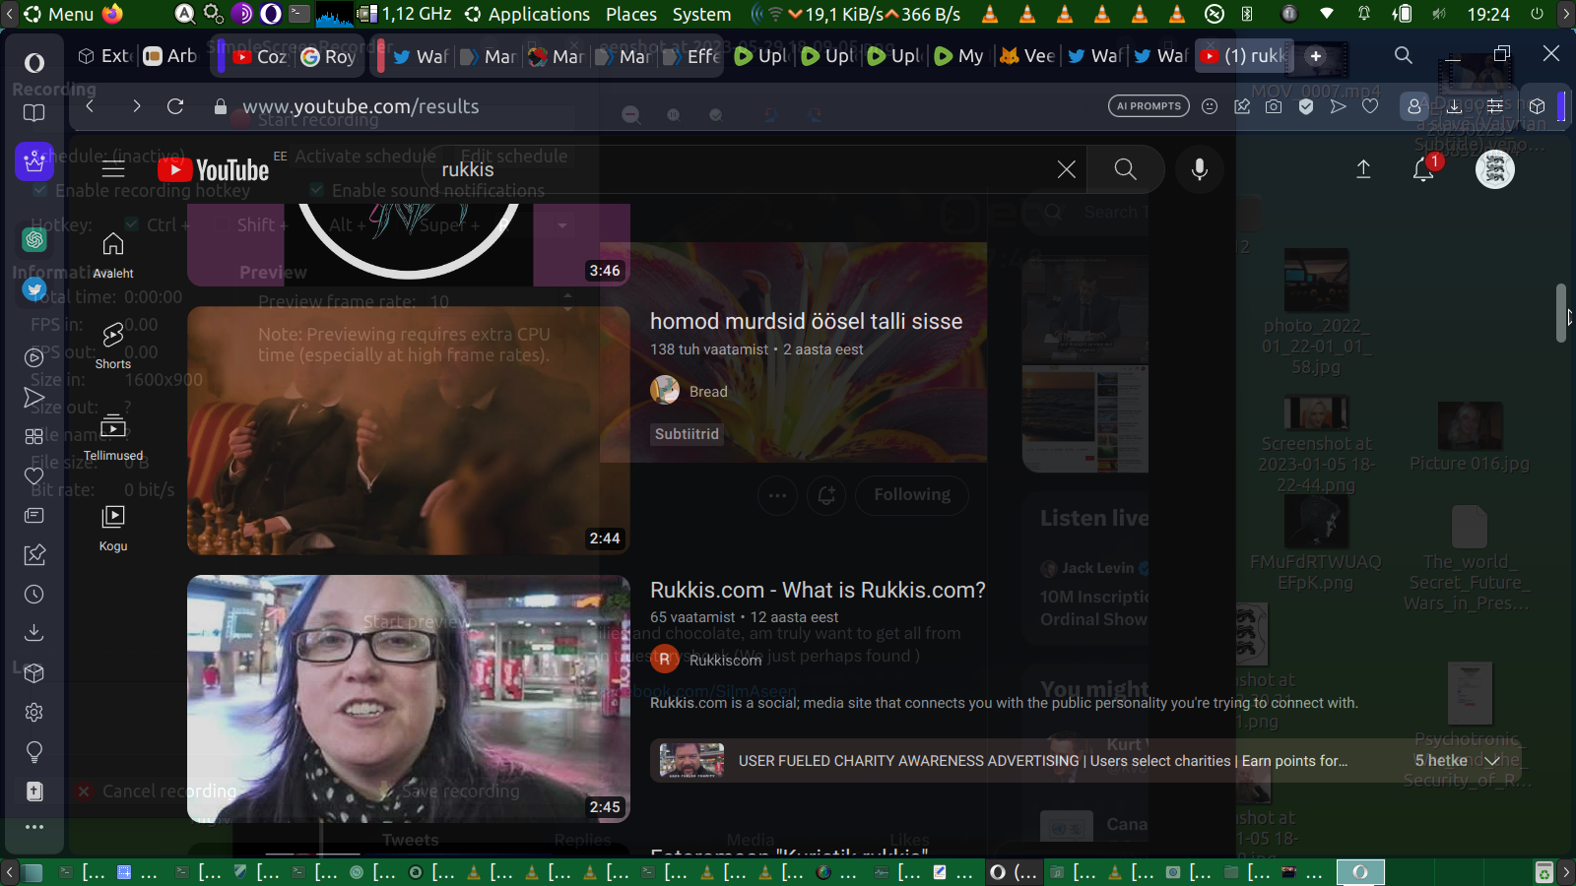Add page to bookmarks with heart icon
Viewport: 1576px width, 886px height.
coord(1370,106)
